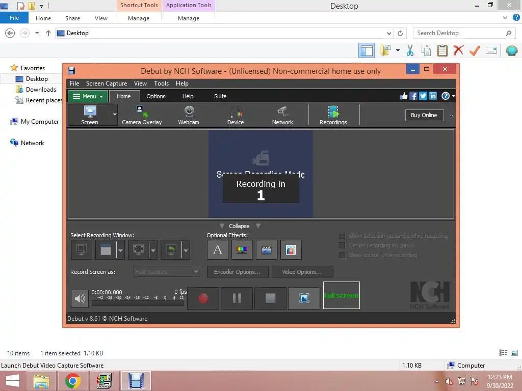Open the Screen Capture menu

pyautogui.click(x=107, y=83)
